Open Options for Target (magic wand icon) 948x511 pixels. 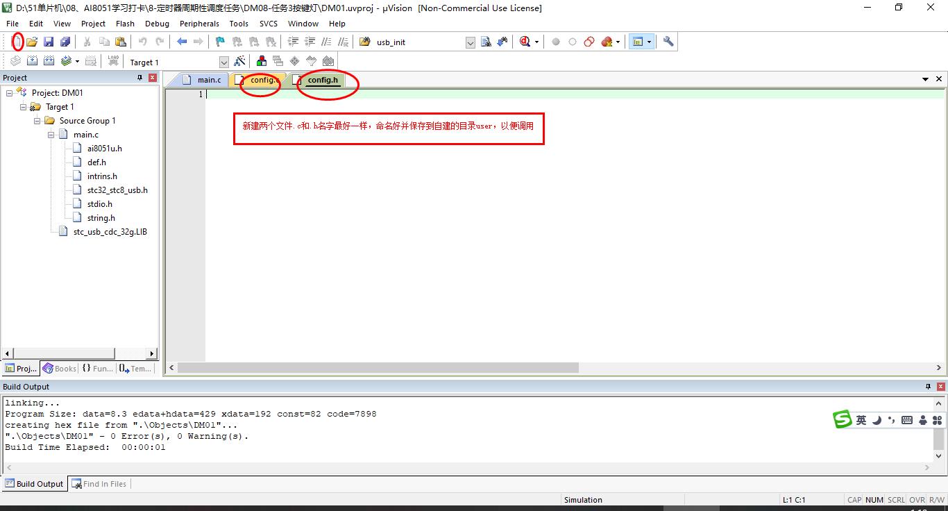click(239, 62)
